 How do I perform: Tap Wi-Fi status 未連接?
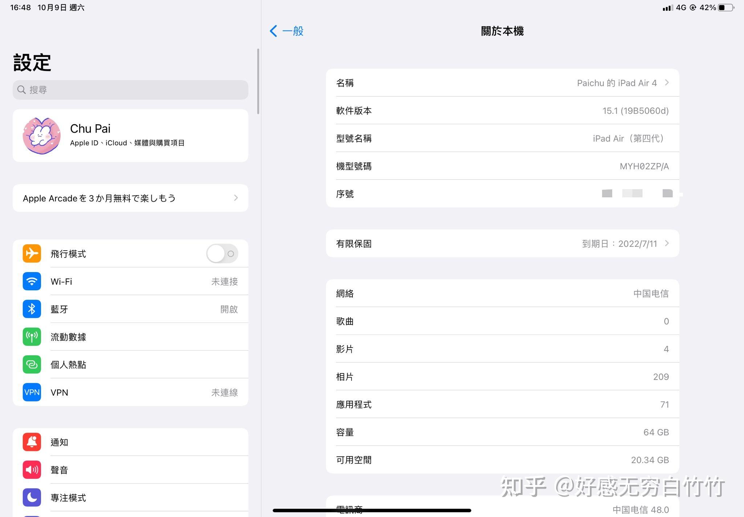tap(225, 282)
